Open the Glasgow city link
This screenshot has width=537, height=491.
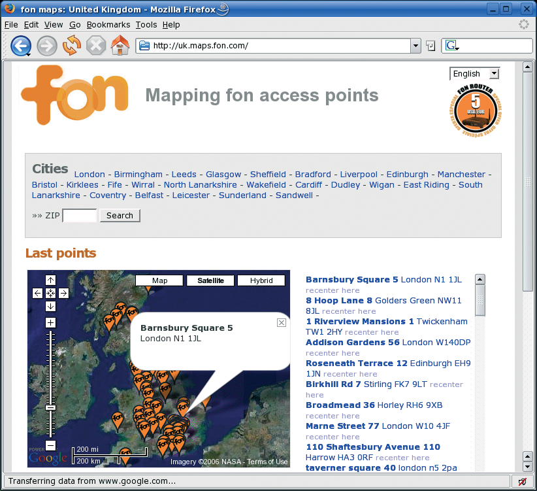coord(223,175)
